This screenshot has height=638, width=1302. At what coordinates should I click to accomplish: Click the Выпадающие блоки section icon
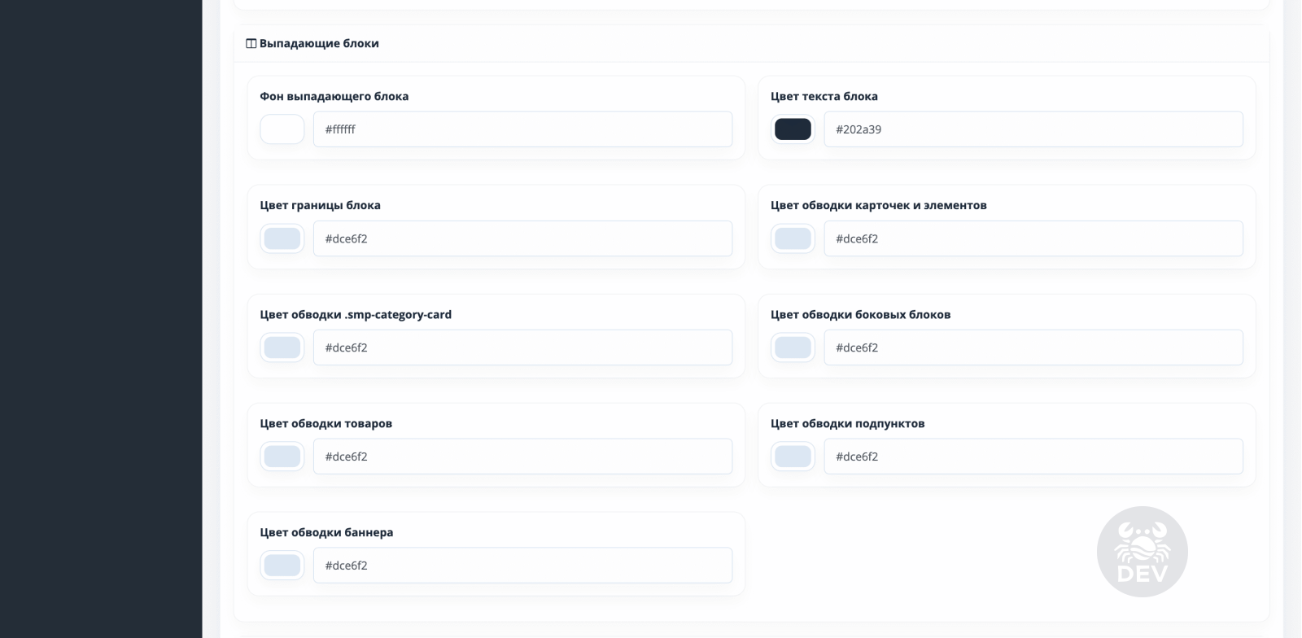tap(251, 43)
